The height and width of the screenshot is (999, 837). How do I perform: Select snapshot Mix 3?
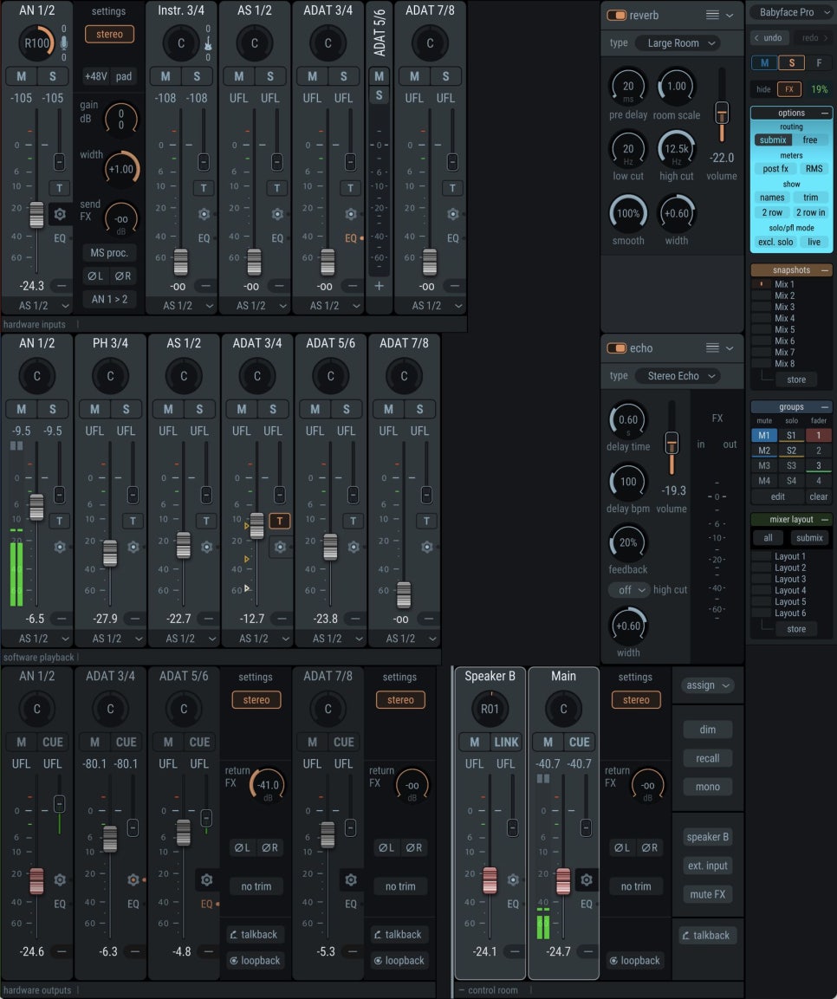[784, 307]
